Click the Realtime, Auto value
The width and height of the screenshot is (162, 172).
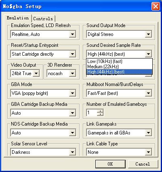pyautogui.click(x=26, y=34)
